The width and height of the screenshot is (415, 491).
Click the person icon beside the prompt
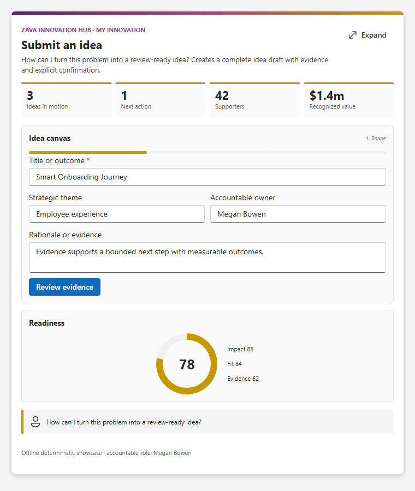[35, 422]
